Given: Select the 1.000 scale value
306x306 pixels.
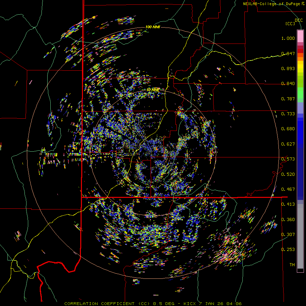Looking at the screenshot, I should [x=288, y=38].
